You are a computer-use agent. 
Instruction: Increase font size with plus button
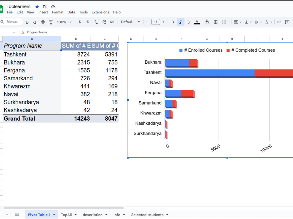[164, 22]
